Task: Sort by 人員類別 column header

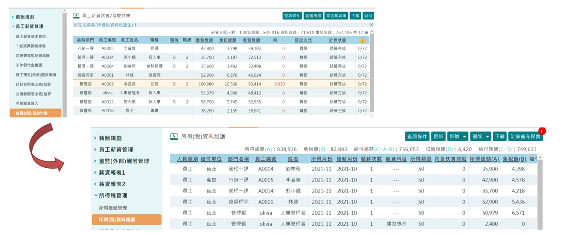Action: (x=187, y=159)
